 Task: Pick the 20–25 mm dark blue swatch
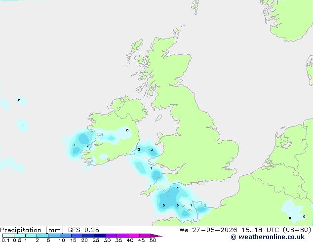tap(88, 236)
